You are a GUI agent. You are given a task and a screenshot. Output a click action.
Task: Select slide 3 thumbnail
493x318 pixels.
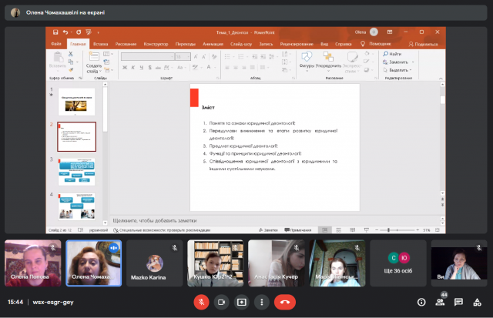79,171
